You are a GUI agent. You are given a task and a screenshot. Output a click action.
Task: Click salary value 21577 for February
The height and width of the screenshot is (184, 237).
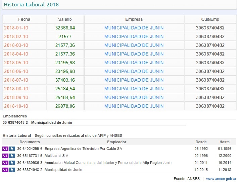click(x=65, y=36)
